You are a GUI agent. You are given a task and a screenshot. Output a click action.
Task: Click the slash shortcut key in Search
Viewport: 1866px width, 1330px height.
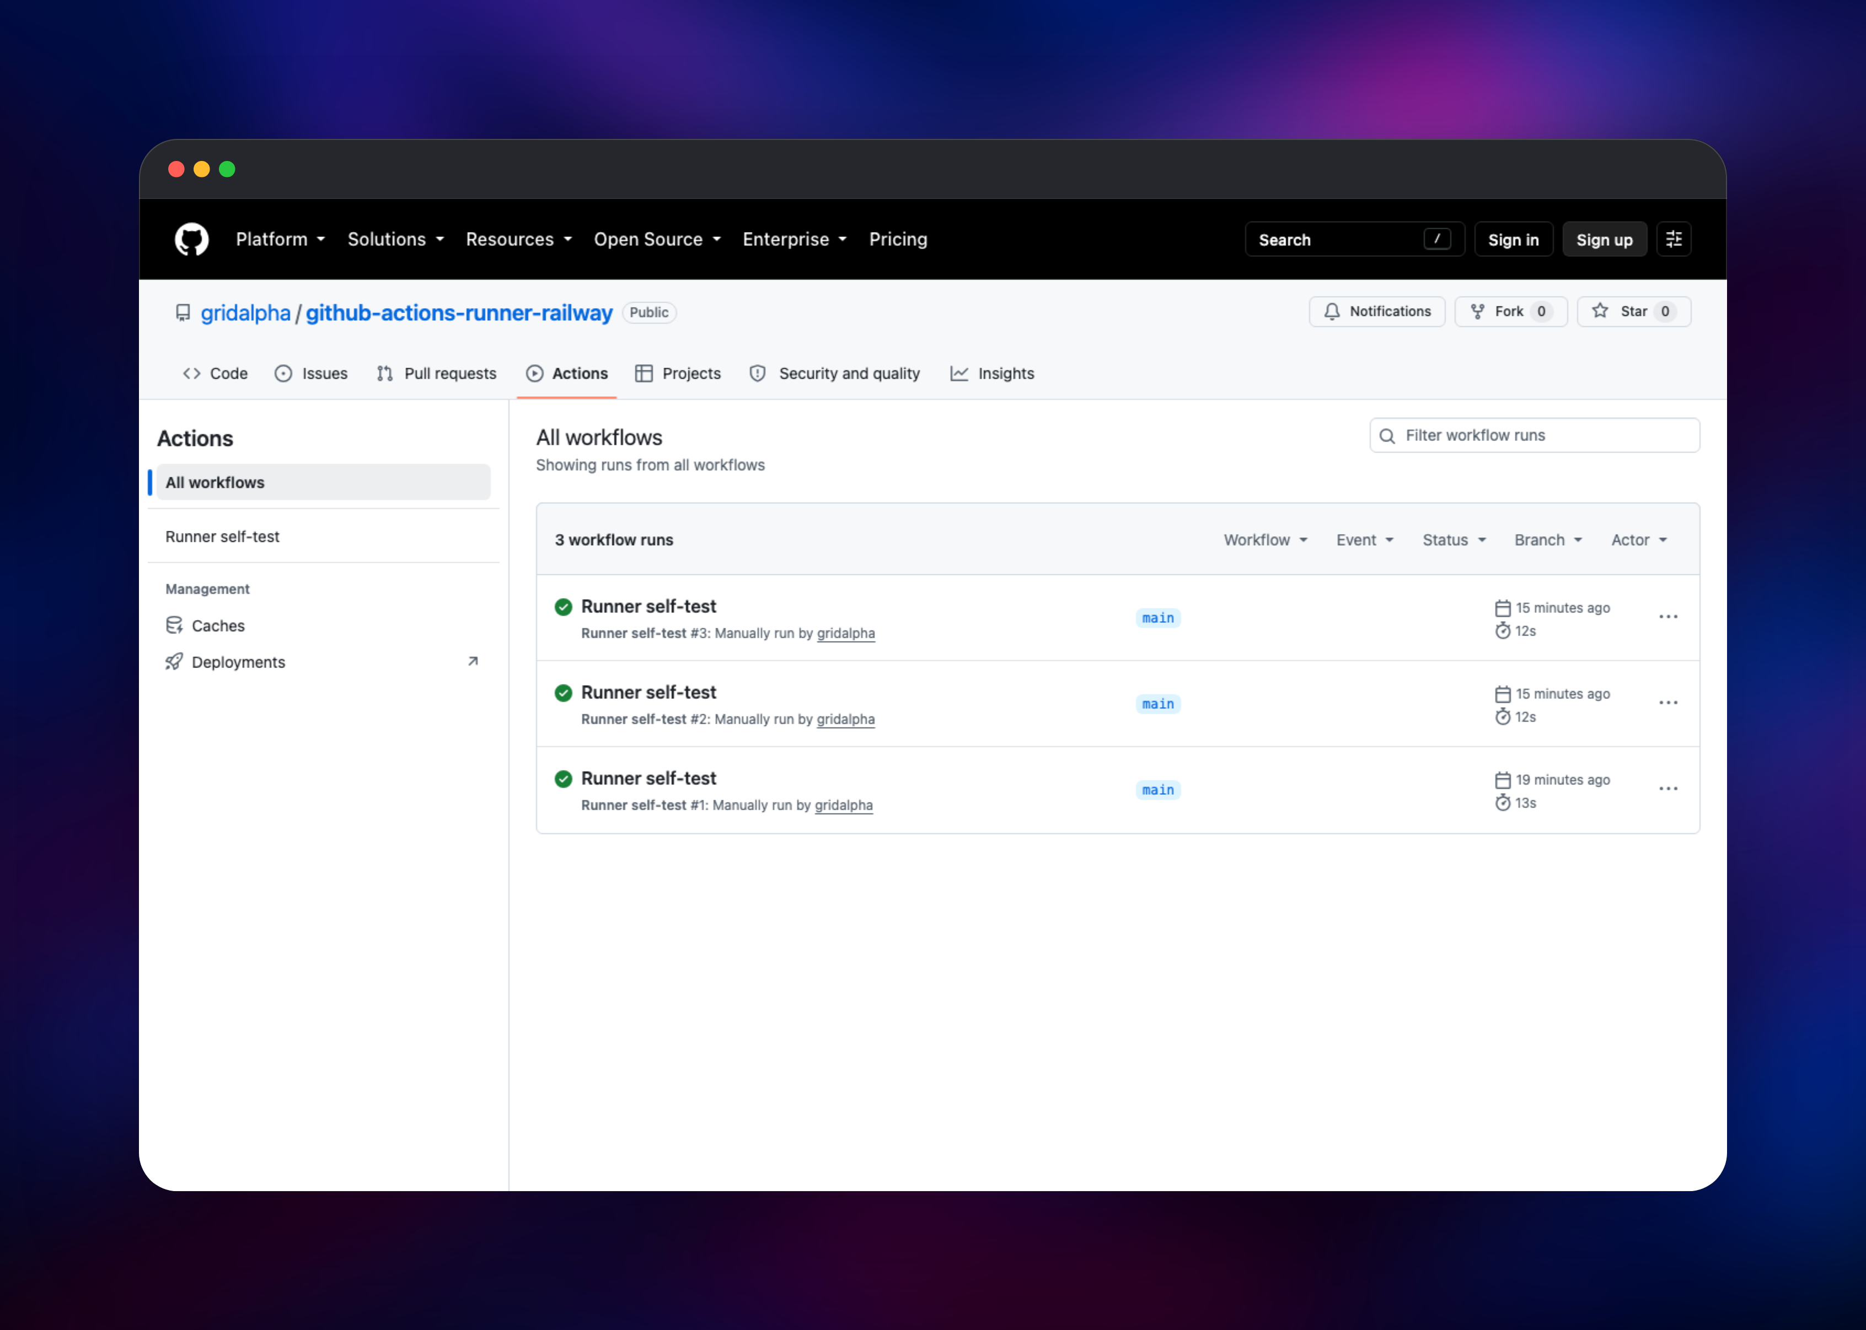[1437, 239]
